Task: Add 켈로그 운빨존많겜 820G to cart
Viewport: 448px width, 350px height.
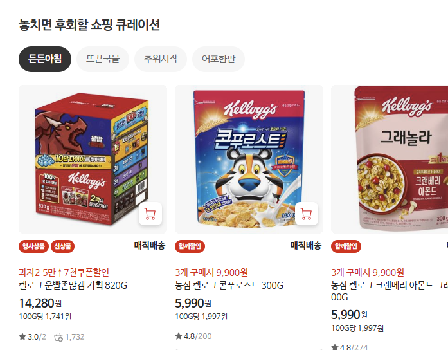Action: point(150,214)
